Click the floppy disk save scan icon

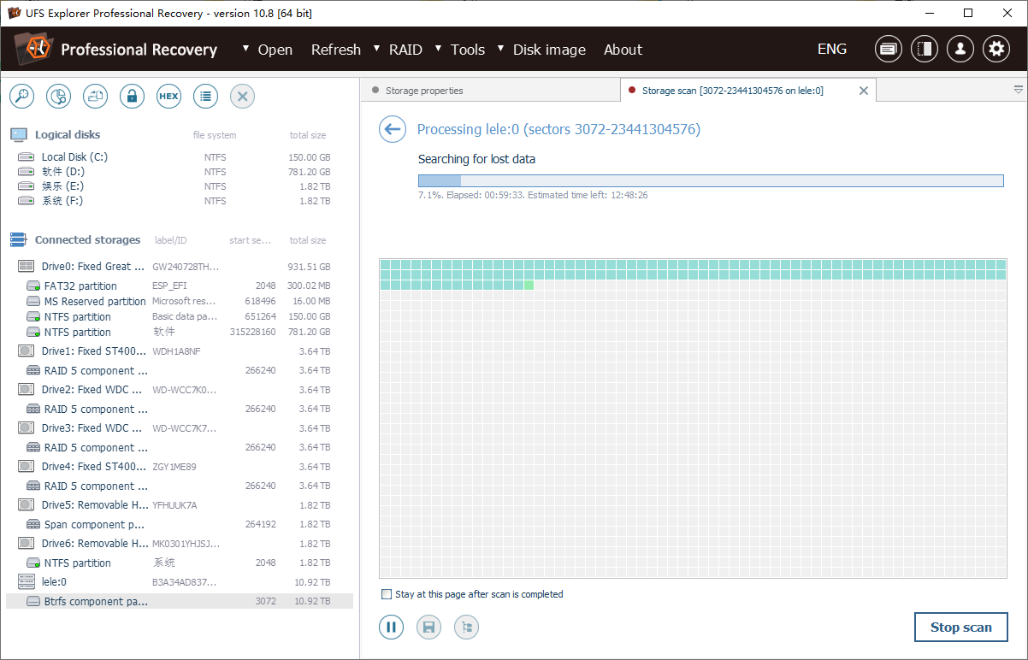428,628
